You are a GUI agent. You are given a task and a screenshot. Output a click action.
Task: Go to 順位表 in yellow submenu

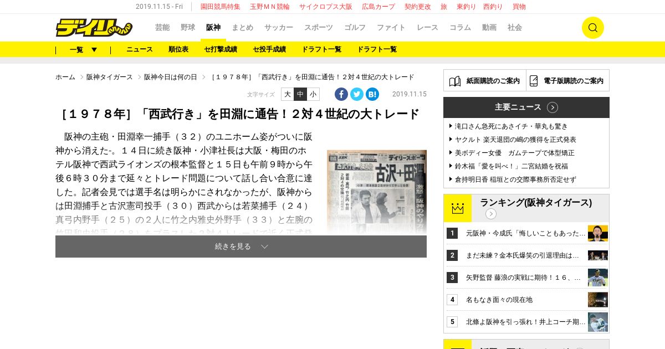click(x=178, y=49)
